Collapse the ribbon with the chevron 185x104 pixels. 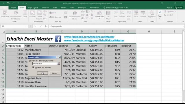(183, 22)
